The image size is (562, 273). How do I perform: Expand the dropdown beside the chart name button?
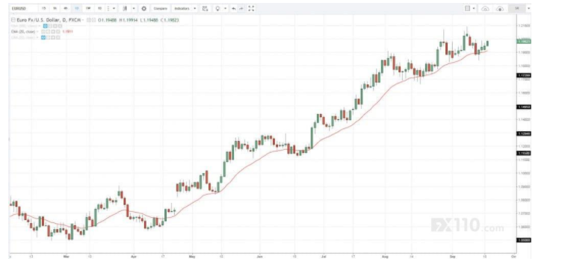(x=528, y=8)
